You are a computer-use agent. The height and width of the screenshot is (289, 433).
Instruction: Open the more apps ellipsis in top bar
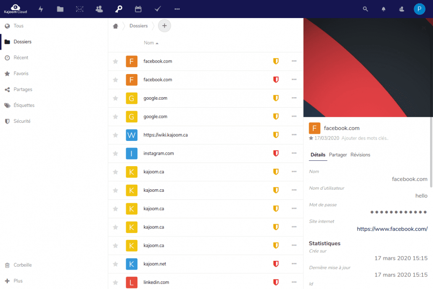tap(177, 9)
